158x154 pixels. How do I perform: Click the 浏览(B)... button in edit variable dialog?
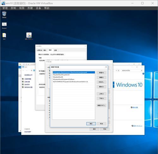point(101,82)
